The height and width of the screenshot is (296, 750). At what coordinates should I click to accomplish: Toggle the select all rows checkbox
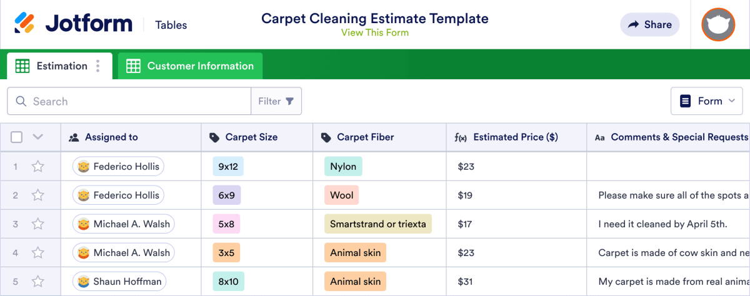[17, 137]
